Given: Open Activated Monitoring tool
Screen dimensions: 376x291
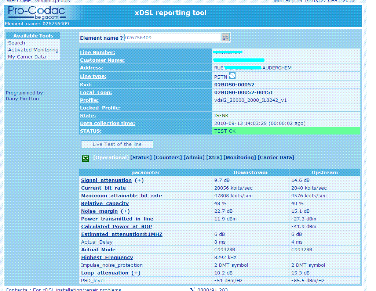Looking at the screenshot, I should [x=33, y=50].
